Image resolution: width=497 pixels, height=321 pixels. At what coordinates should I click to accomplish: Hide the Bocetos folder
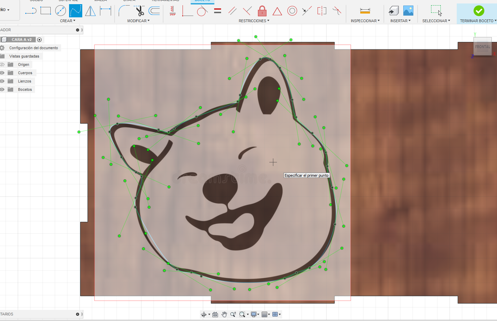click(2, 89)
